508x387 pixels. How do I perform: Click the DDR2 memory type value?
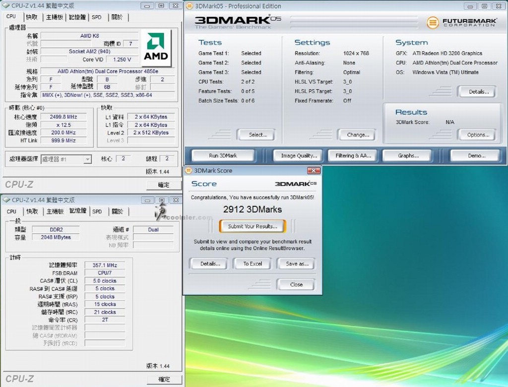click(56, 230)
